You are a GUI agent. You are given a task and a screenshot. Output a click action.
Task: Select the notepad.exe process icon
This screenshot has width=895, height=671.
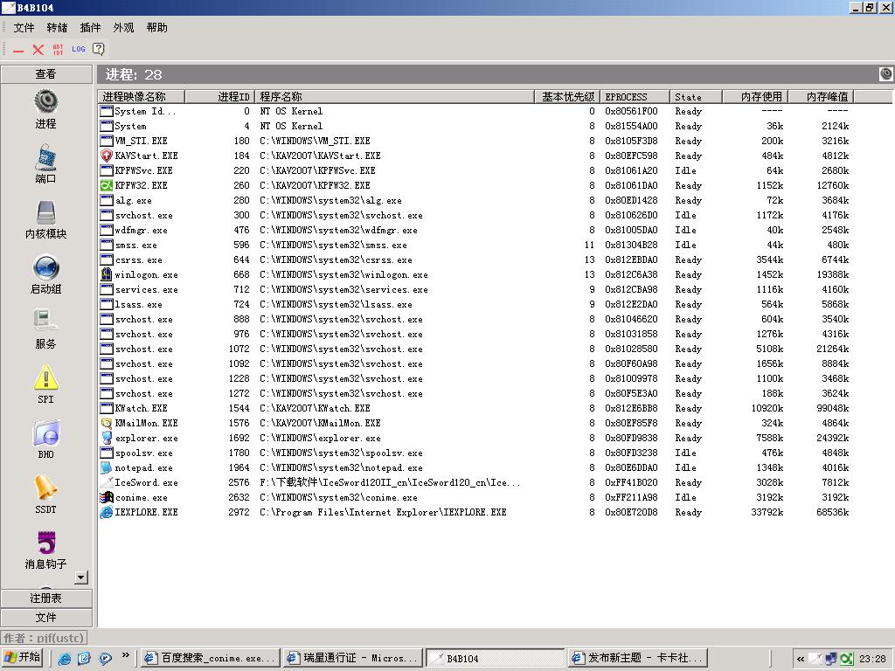point(106,467)
